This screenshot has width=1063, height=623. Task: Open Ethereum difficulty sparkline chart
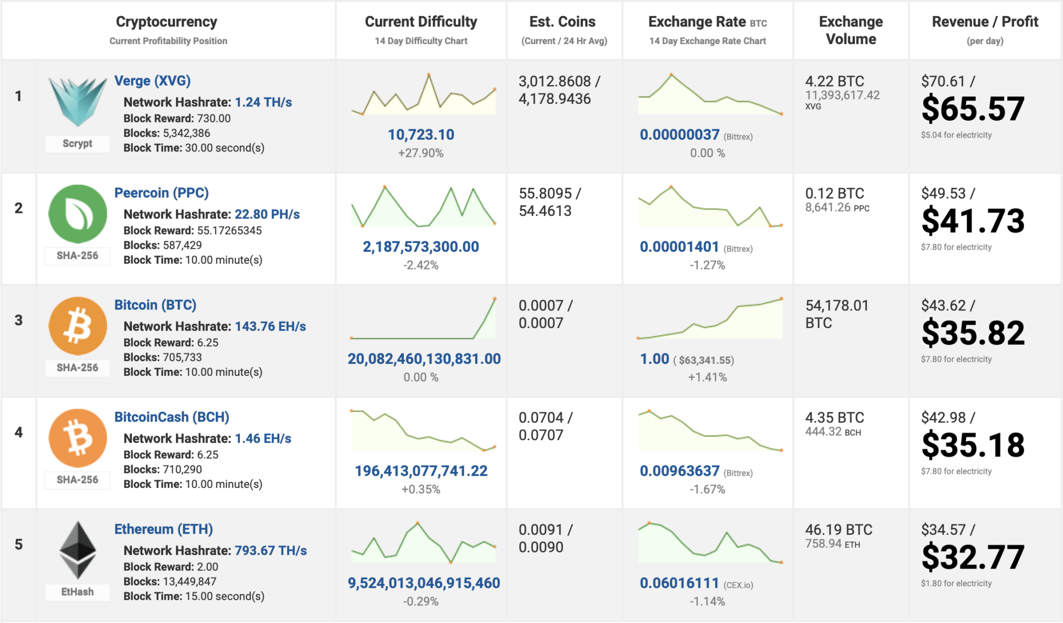[423, 543]
